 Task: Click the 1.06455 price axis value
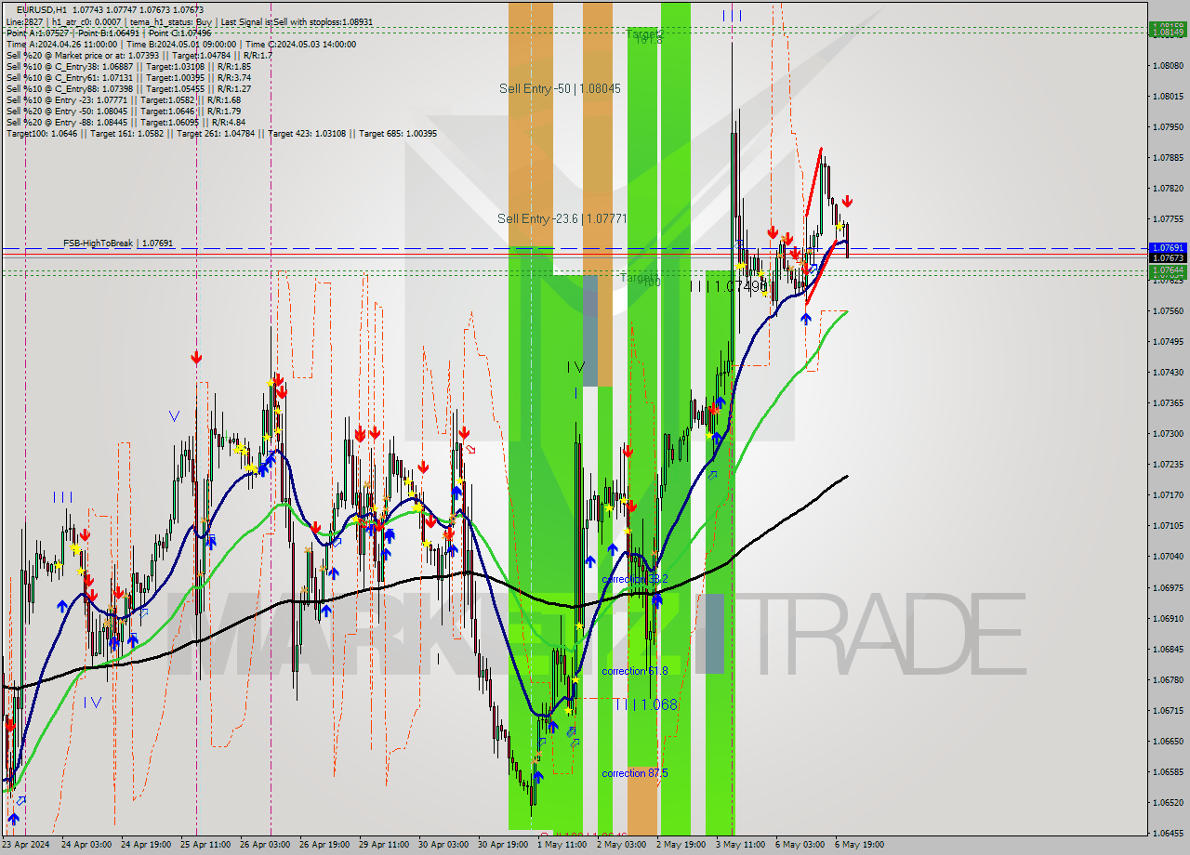1168,833
